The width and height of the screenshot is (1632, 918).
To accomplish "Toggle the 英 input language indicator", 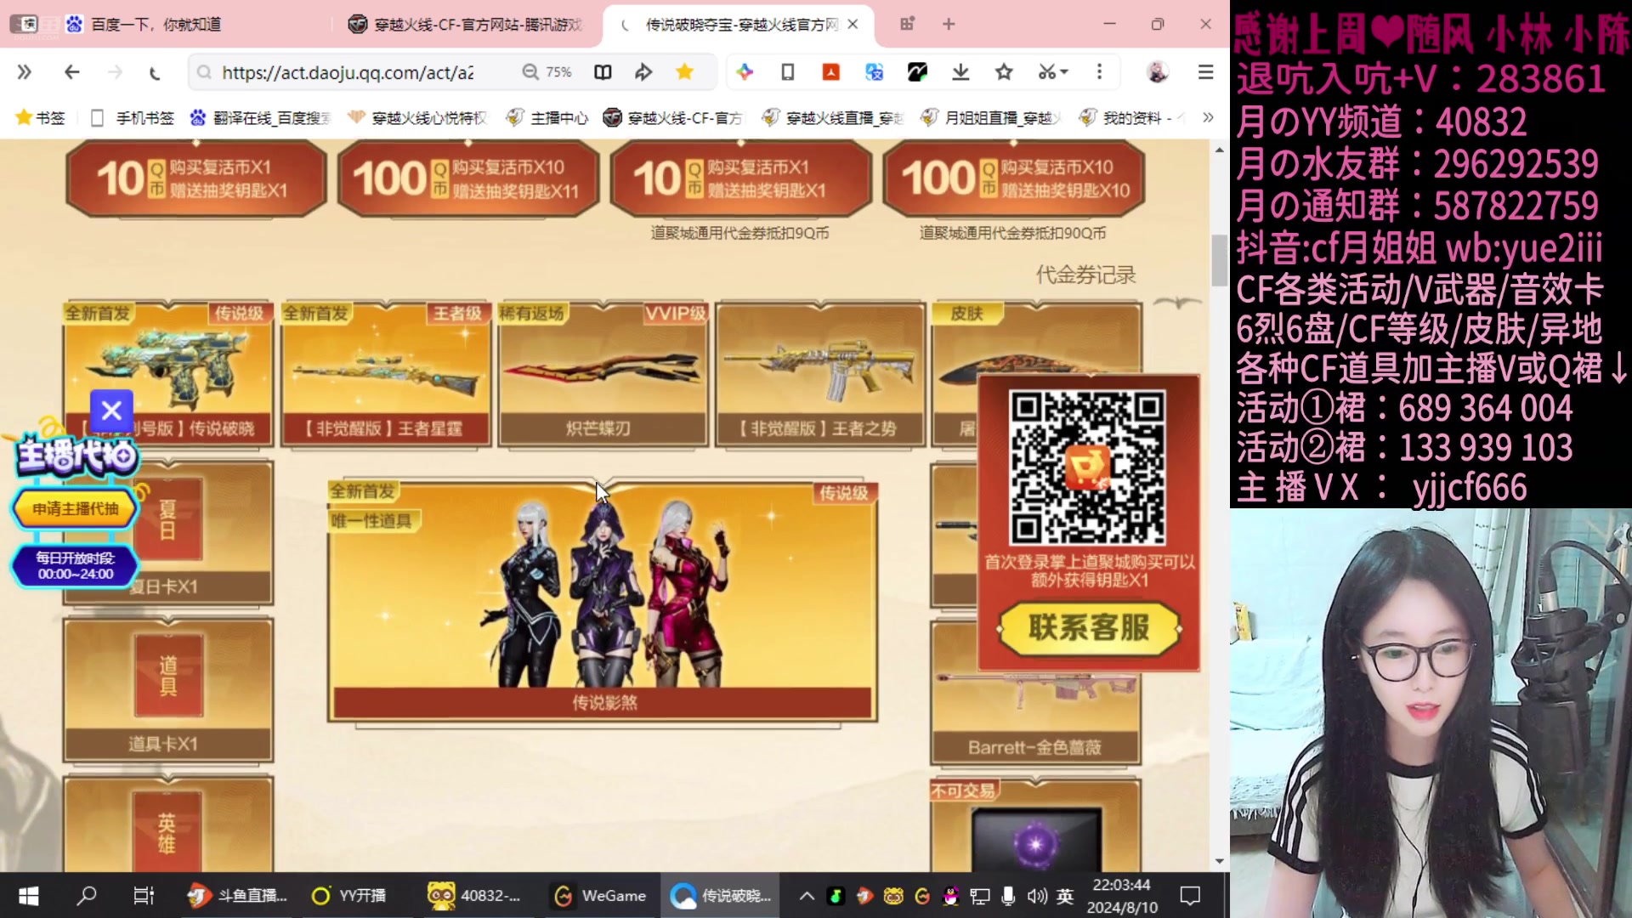I will (1065, 896).
